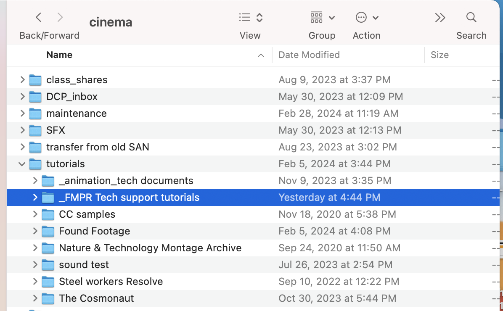This screenshot has width=503, height=311.
Task: Select the SFX folder icon
Action: click(x=35, y=130)
